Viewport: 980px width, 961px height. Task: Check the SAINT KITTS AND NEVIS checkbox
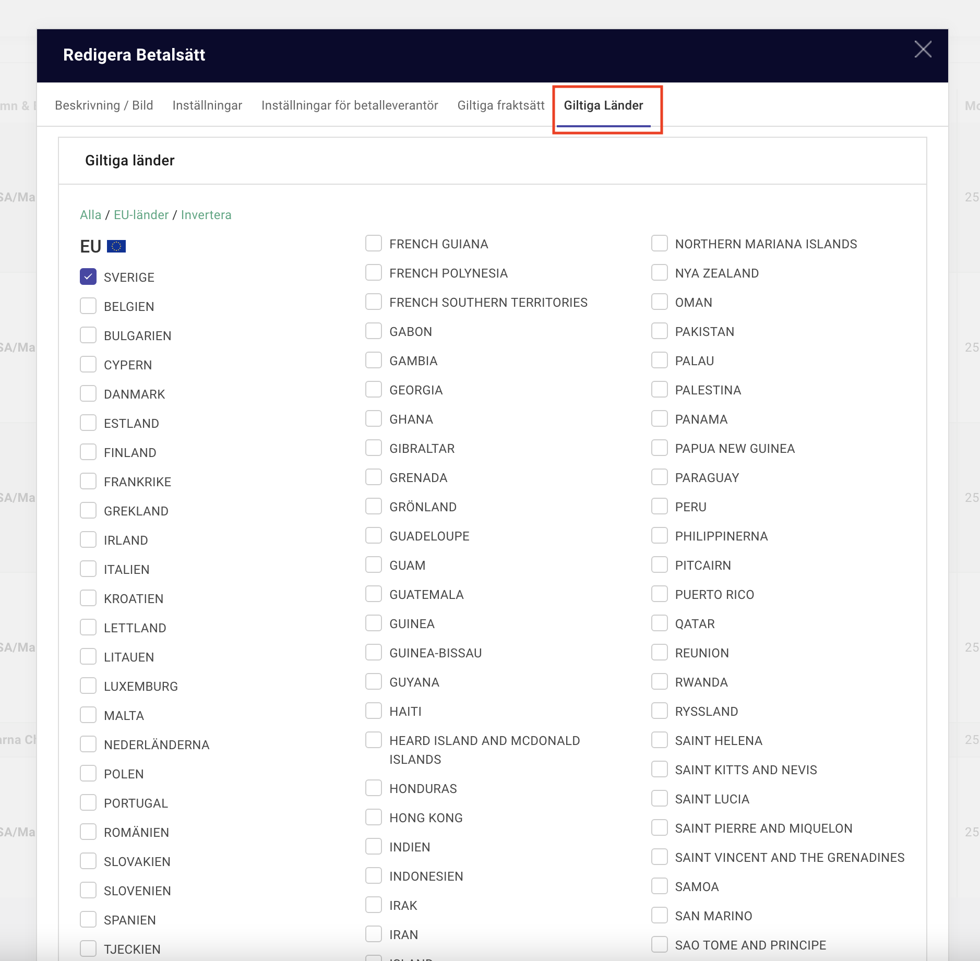tap(660, 770)
